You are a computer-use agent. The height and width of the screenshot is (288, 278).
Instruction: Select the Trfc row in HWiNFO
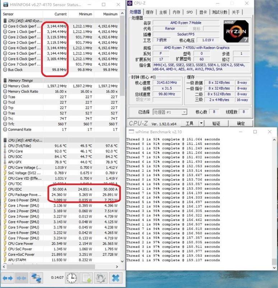click(x=60, y=124)
